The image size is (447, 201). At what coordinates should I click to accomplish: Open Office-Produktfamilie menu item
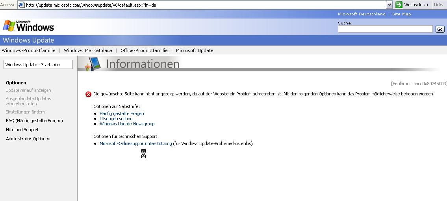click(x=144, y=50)
